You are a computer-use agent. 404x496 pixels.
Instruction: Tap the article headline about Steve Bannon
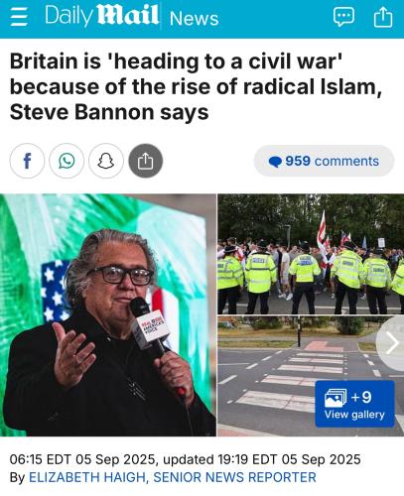[197, 86]
